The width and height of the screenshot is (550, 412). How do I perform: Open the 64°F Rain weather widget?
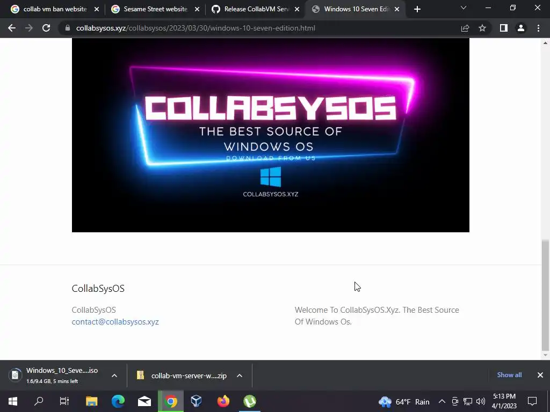[404, 401]
